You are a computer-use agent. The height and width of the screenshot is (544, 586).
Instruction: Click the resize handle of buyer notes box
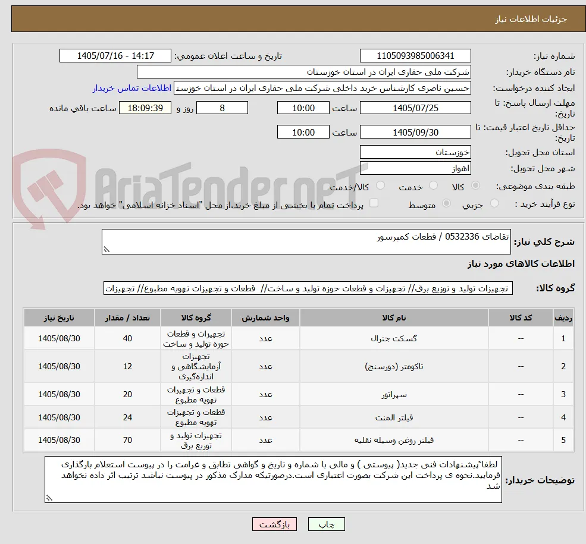click(49, 498)
